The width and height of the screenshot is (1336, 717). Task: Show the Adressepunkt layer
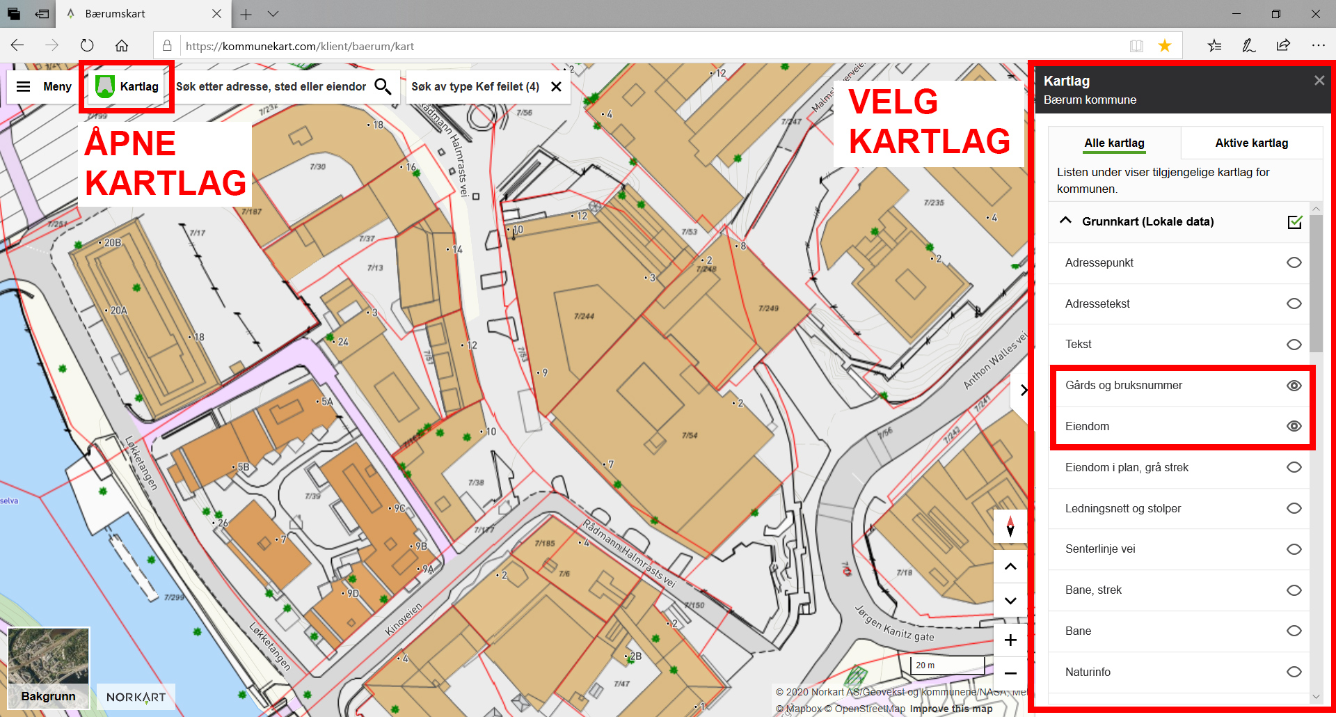[x=1294, y=262]
